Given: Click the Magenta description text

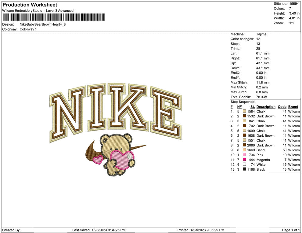Looking at the screenshot, I should click(x=263, y=160).
